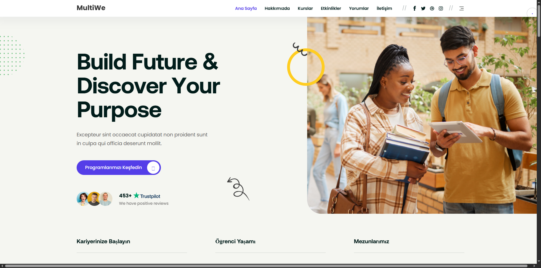Screen dimensions: 541x268
Task: Open the Kurslar navigation link
Action: (305, 8)
